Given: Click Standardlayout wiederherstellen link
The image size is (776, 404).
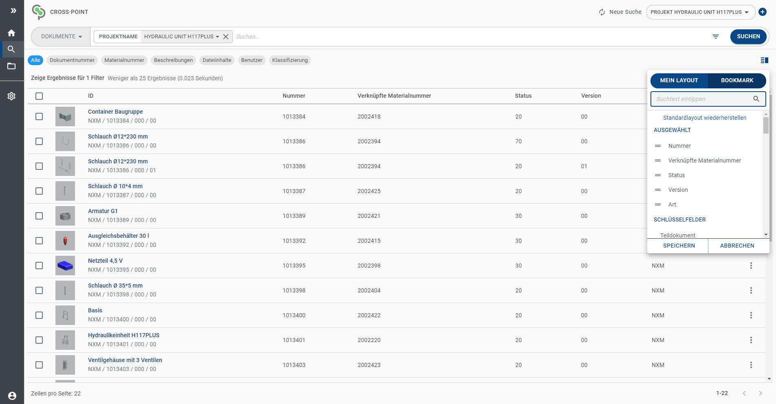Looking at the screenshot, I should (705, 118).
